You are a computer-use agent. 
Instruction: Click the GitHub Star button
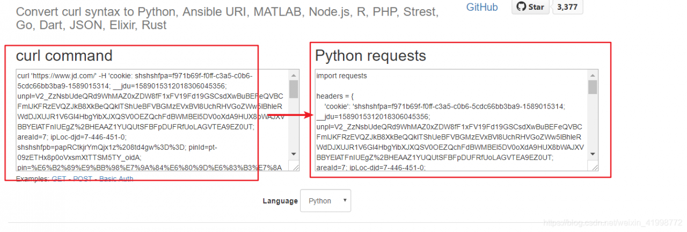click(x=530, y=7)
